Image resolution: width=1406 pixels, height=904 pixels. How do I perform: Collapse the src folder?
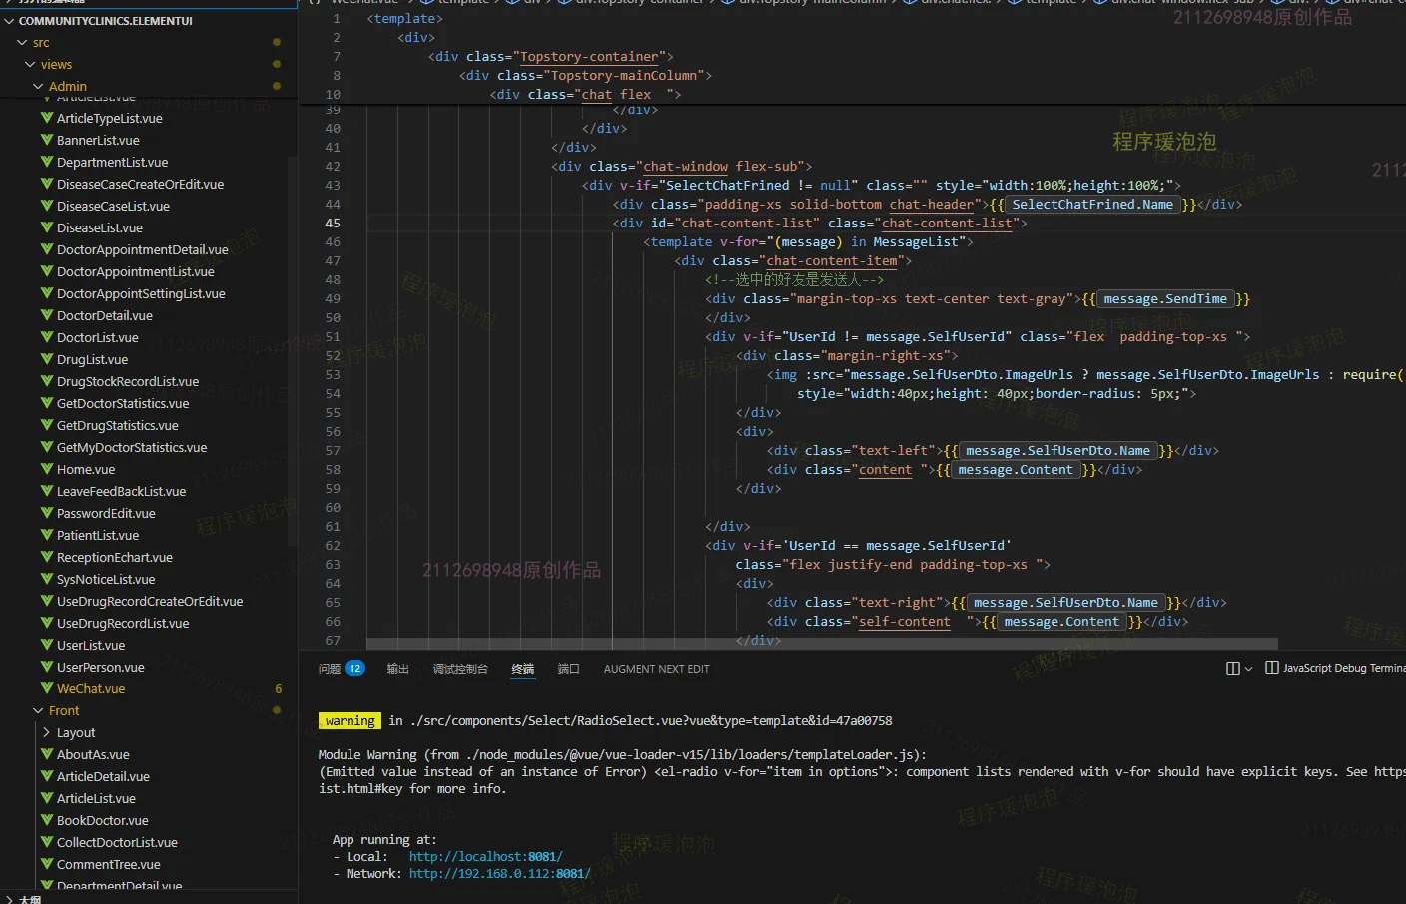[x=23, y=43]
